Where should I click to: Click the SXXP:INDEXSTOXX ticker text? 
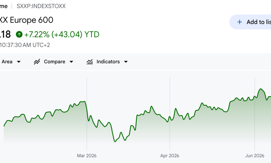(x=41, y=6)
